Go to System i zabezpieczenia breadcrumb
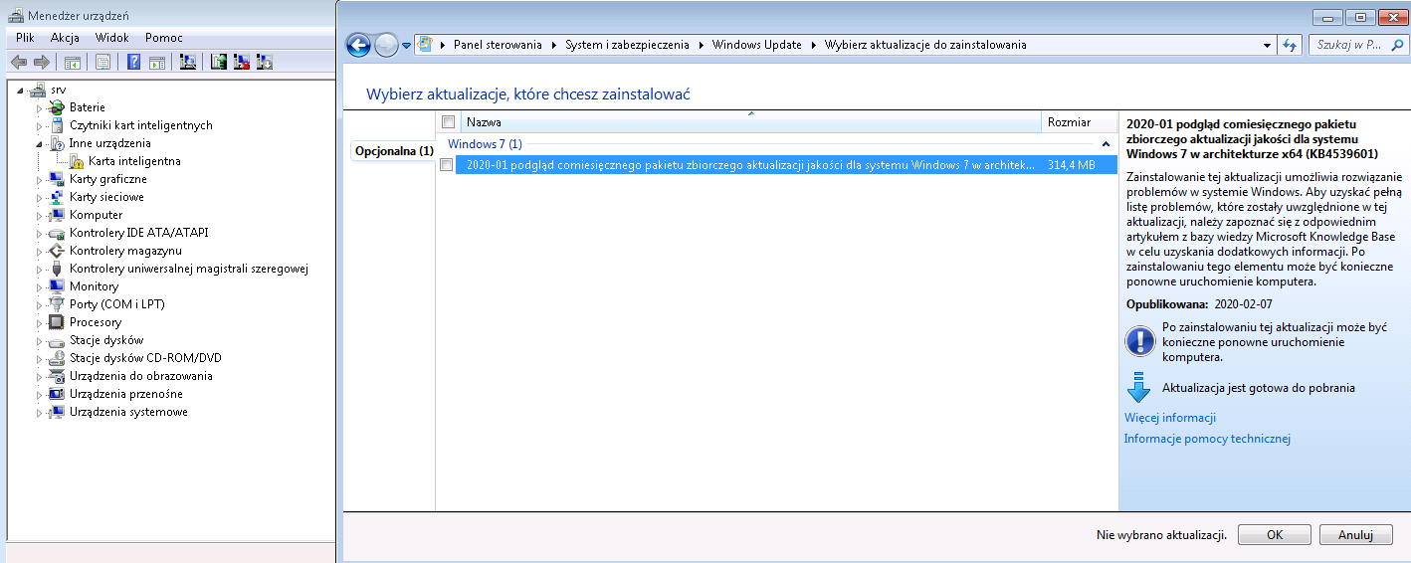 (627, 45)
